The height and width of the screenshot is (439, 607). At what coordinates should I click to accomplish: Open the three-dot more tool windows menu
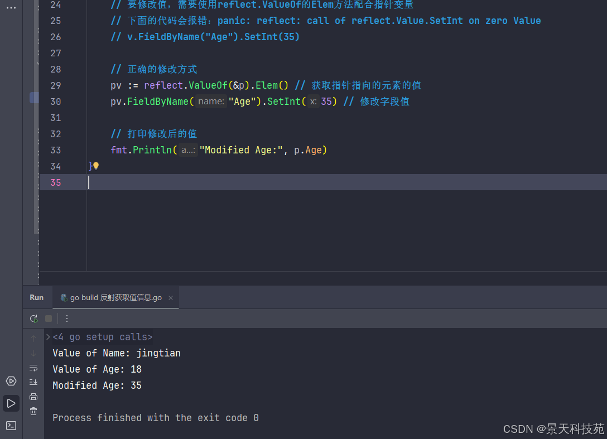[x=11, y=8]
